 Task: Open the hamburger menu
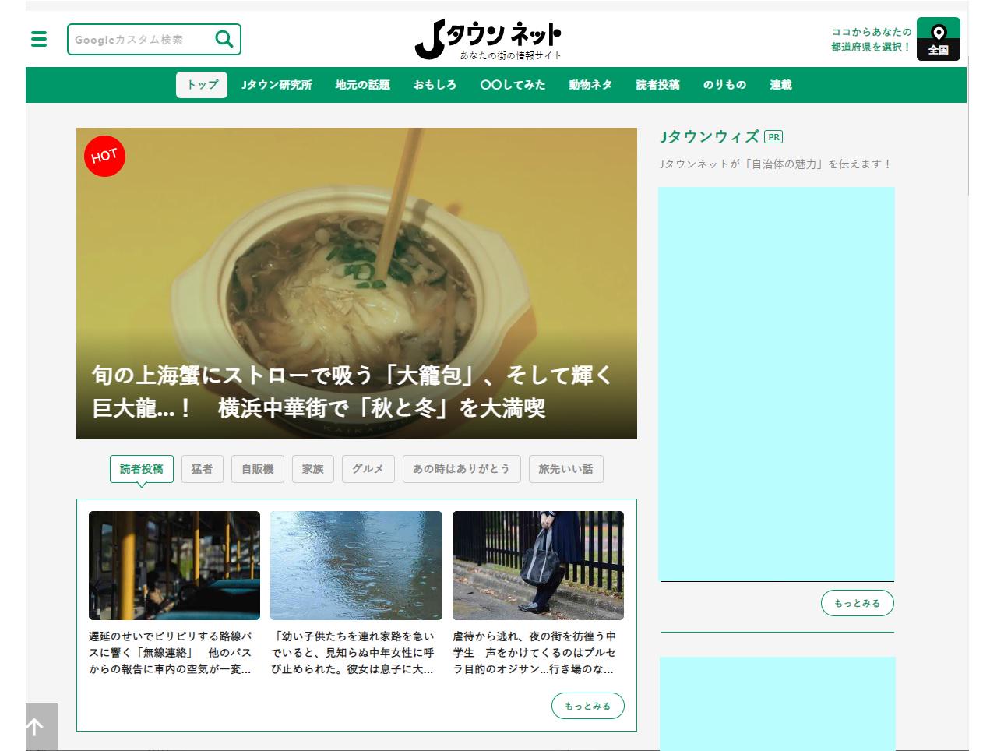(39, 39)
